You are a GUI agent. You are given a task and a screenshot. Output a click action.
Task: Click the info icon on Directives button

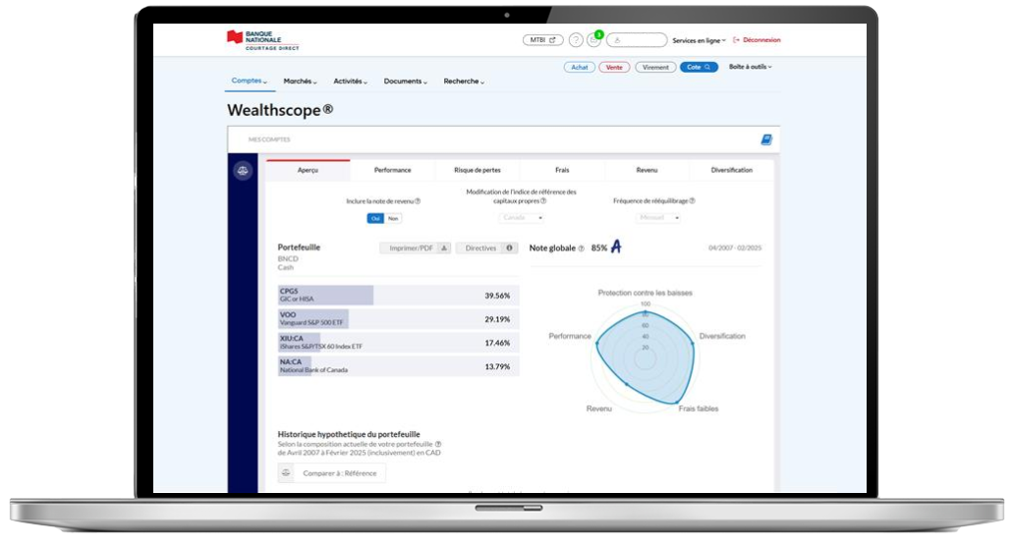pos(510,248)
